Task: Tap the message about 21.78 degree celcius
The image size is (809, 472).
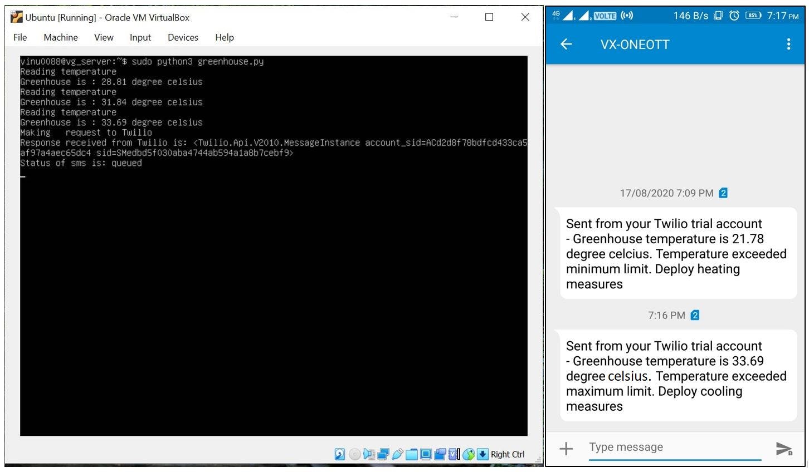Action: point(678,254)
